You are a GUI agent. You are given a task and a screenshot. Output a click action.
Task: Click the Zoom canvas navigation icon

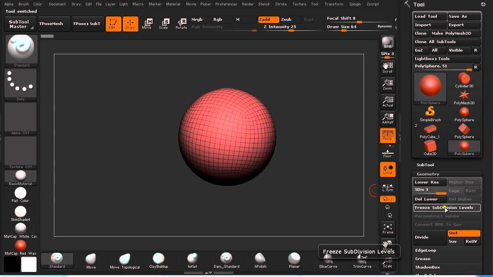coord(387,85)
